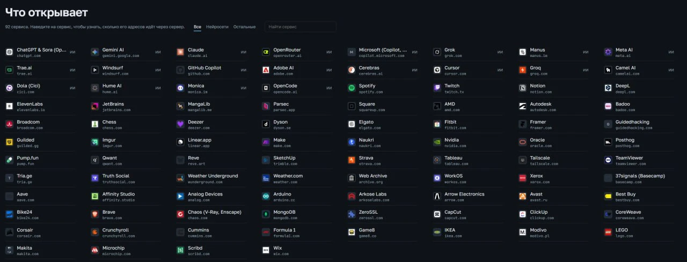Click the Brave browser icon

pos(95,214)
